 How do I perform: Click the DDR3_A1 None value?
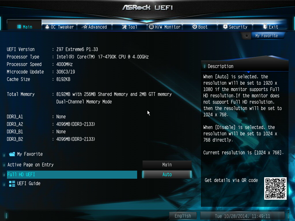click(x=61, y=117)
